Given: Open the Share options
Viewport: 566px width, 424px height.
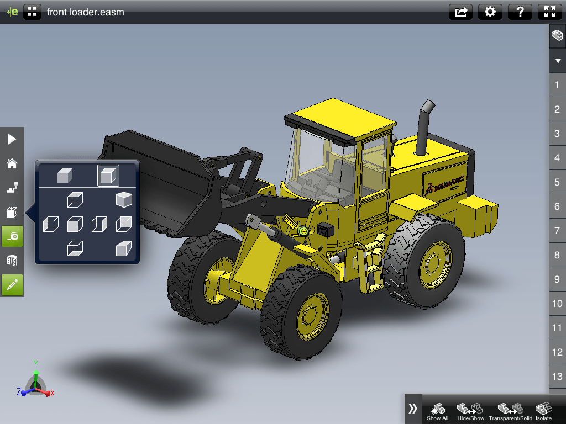Looking at the screenshot, I should [460, 12].
